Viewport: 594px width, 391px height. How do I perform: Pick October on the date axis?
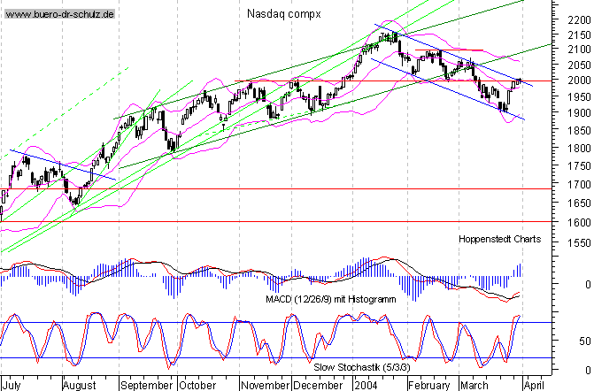pyautogui.click(x=197, y=385)
